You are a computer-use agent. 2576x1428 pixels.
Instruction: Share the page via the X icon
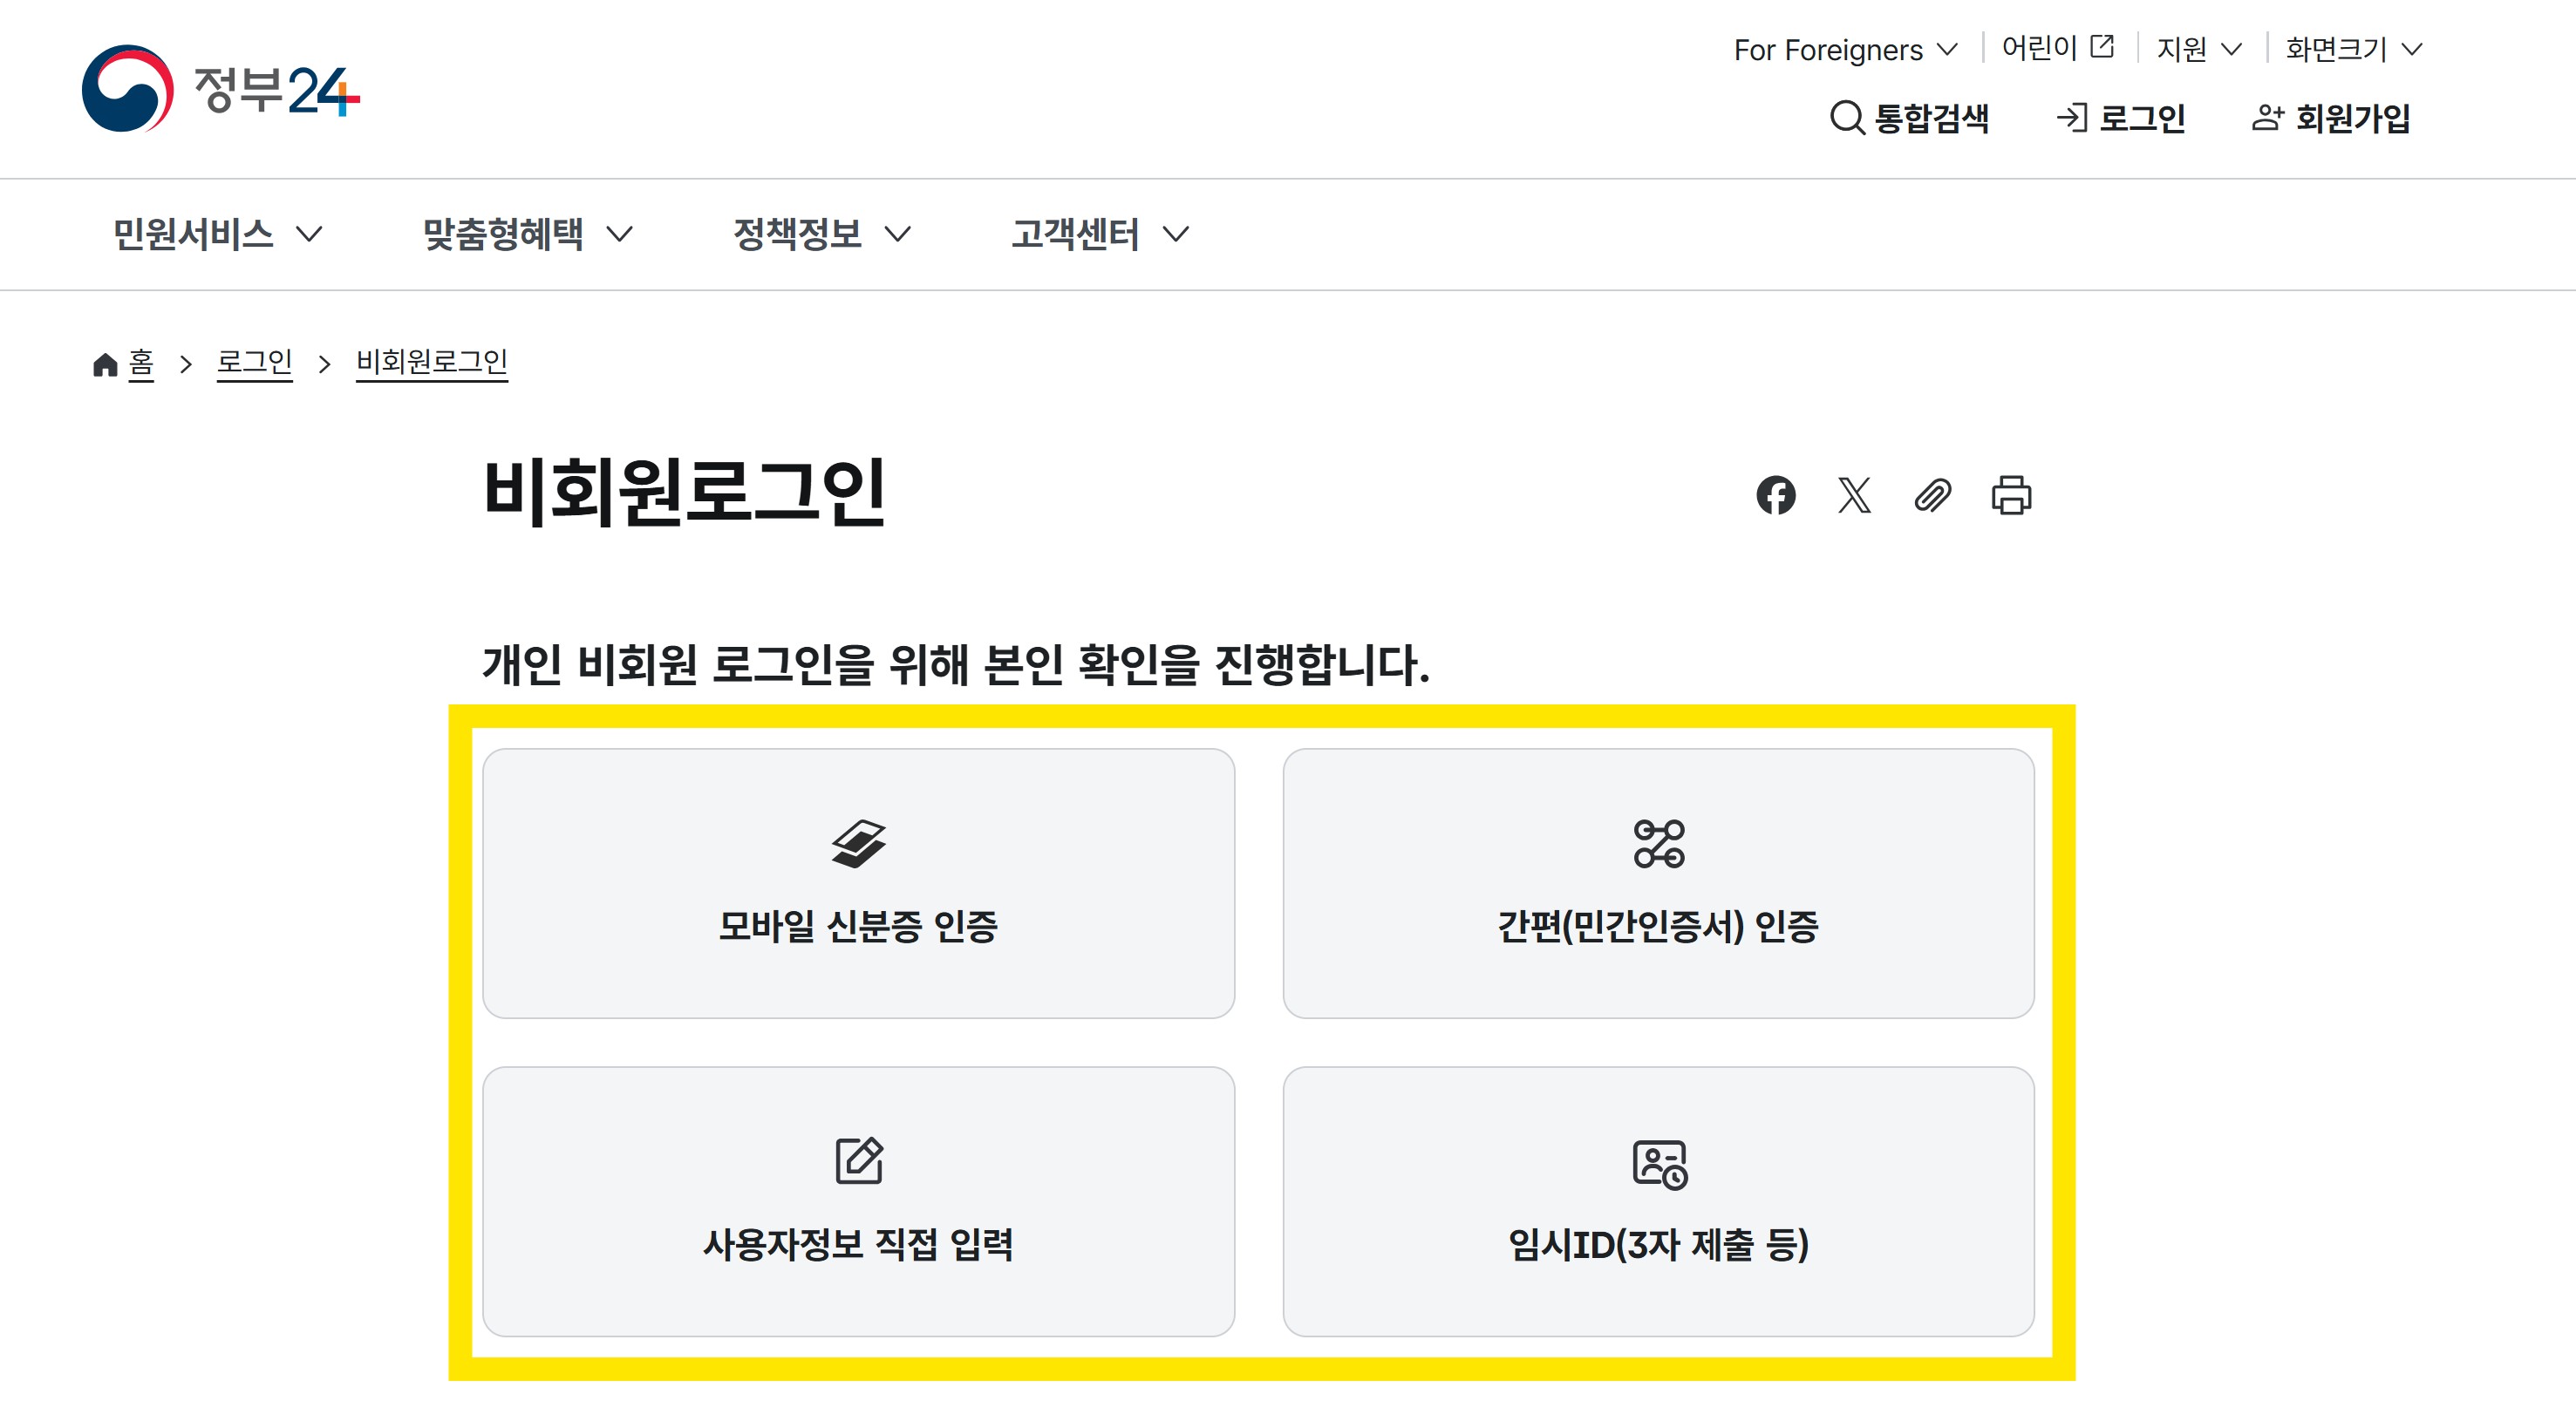coord(1855,495)
